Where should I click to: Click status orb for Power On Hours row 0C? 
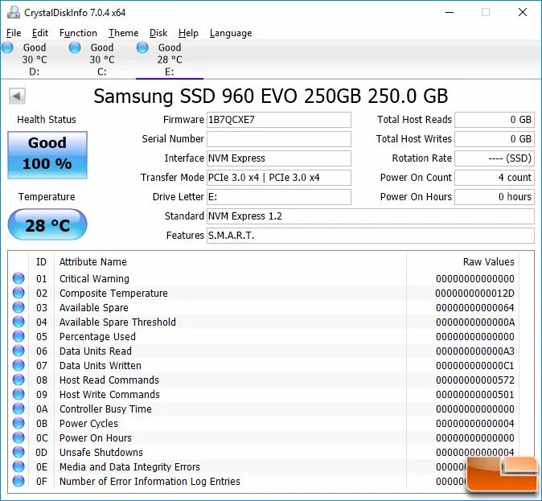[18, 437]
